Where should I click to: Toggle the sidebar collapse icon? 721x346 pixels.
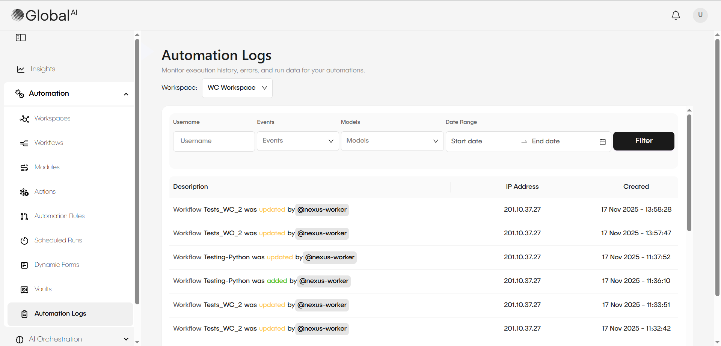(x=21, y=37)
